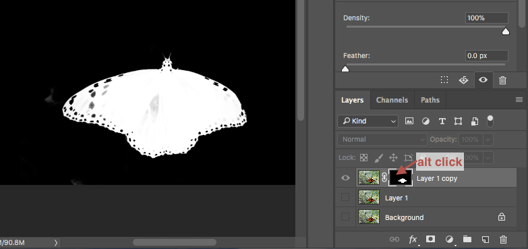Filter layers by type layers icon
The image size is (528, 249).
[442, 121]
